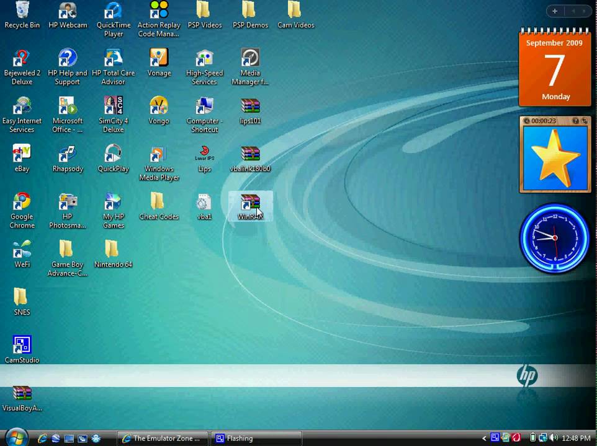Select the High-Speed Services icon
This screenshot has width=597, height=446.
204,67
